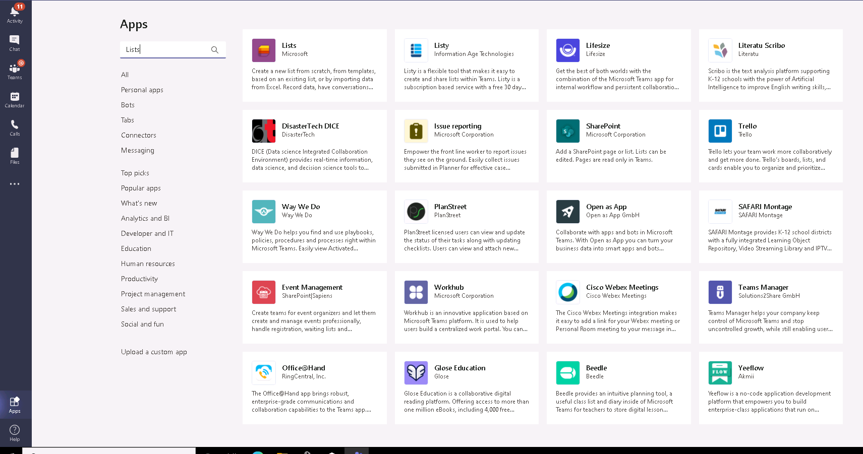The image size is (863, 454).
Task: Select Analytics and BI category
Action: (x=145, y=218)
